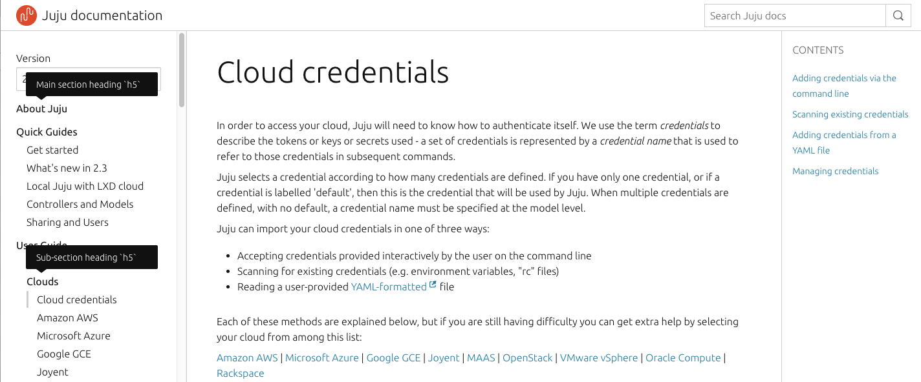Click the Sharing and Users sidebar entry
Viewport: 921px width, 382px height.
click(67, 222)
